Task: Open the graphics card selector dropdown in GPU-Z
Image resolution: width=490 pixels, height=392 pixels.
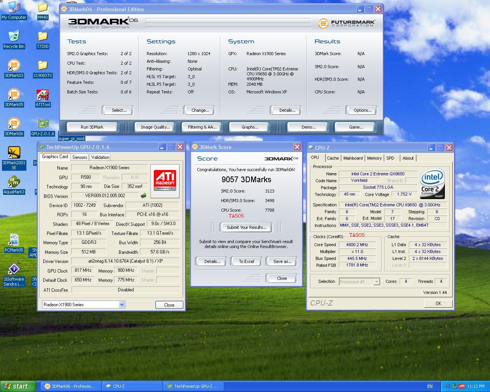Action: click(x=122, y=305)
